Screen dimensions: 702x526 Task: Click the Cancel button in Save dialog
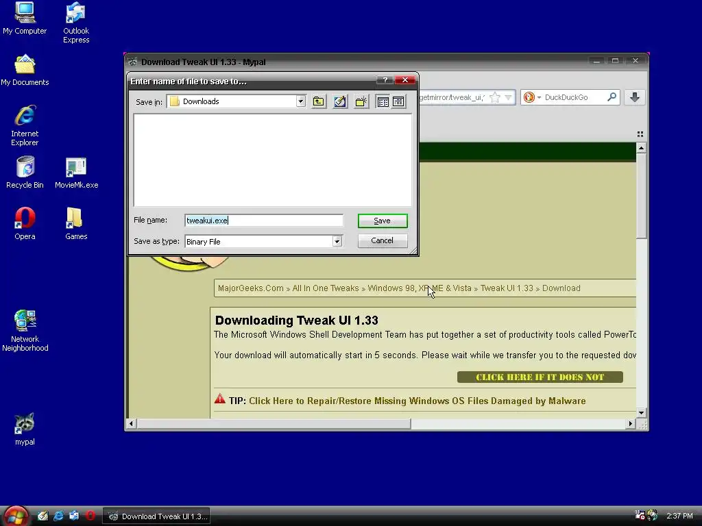pos(383,240)
